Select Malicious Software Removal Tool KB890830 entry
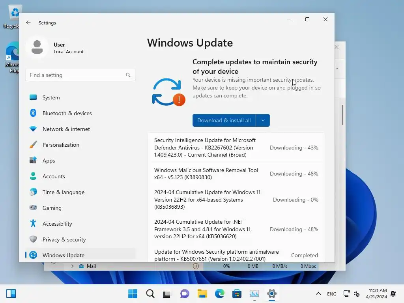 pos(236,174)
